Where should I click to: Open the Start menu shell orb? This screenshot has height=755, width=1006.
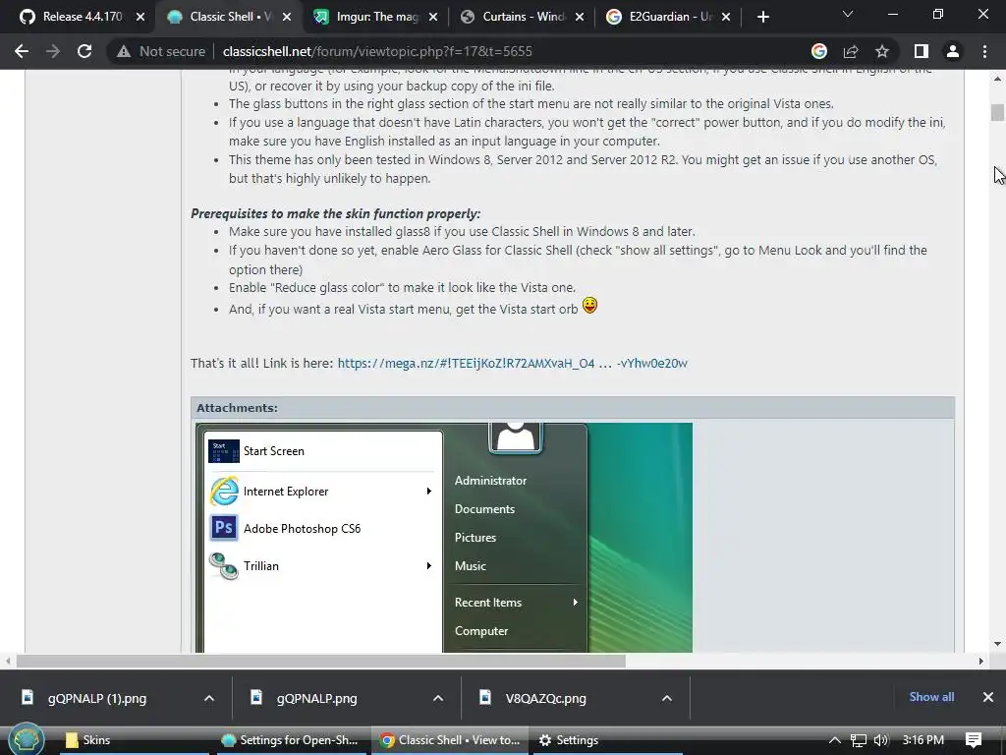[26, 739]
